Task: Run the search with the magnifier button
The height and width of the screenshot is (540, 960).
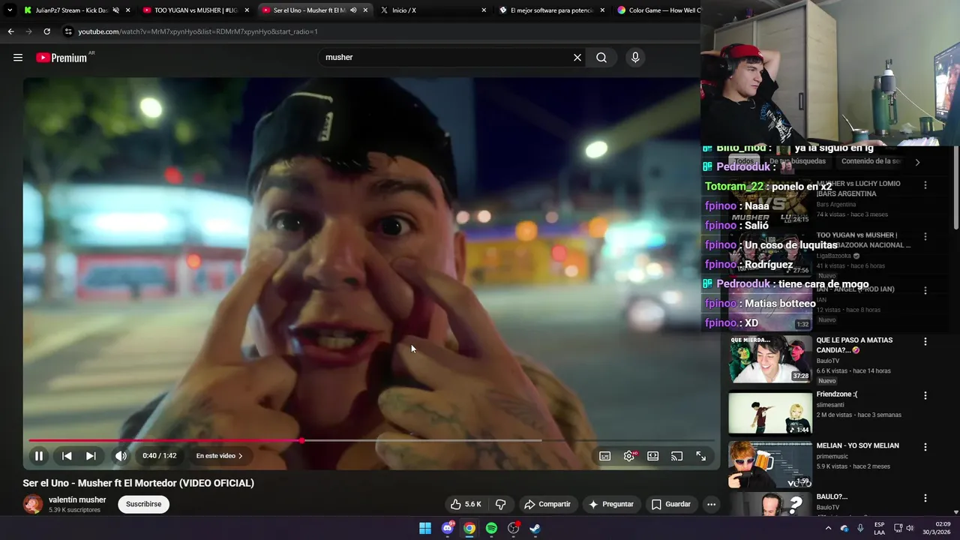Action: pos(601,58)
